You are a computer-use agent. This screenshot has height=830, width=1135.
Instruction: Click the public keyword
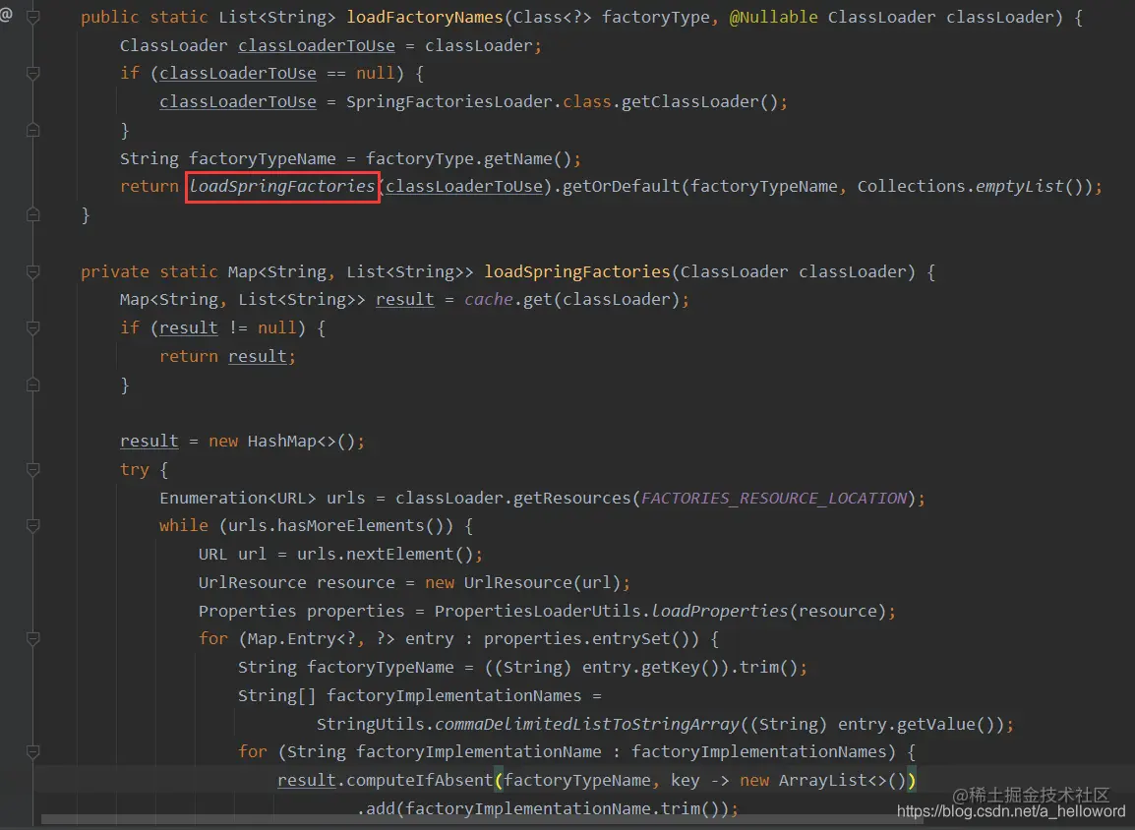(x=110, y=18)
